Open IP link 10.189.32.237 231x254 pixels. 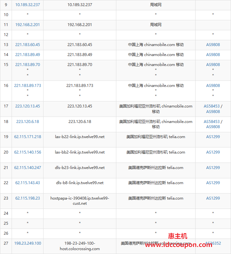click(28, 5)
